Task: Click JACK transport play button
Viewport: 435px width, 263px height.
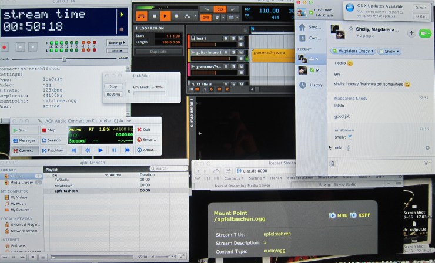Action: coord(101,150)
